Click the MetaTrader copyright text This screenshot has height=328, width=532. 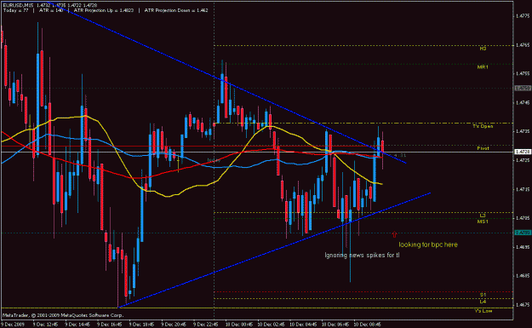point(63,315)
